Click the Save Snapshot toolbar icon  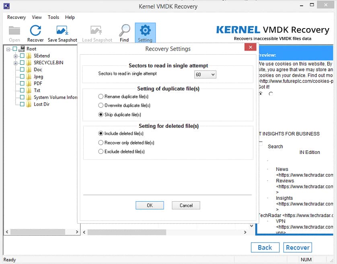point(62,30)
